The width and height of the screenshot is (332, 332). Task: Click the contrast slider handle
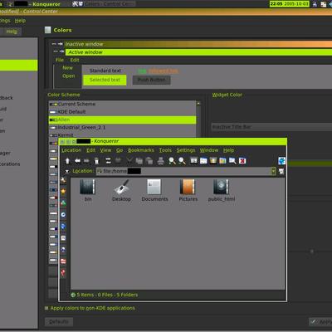point(312,251)
